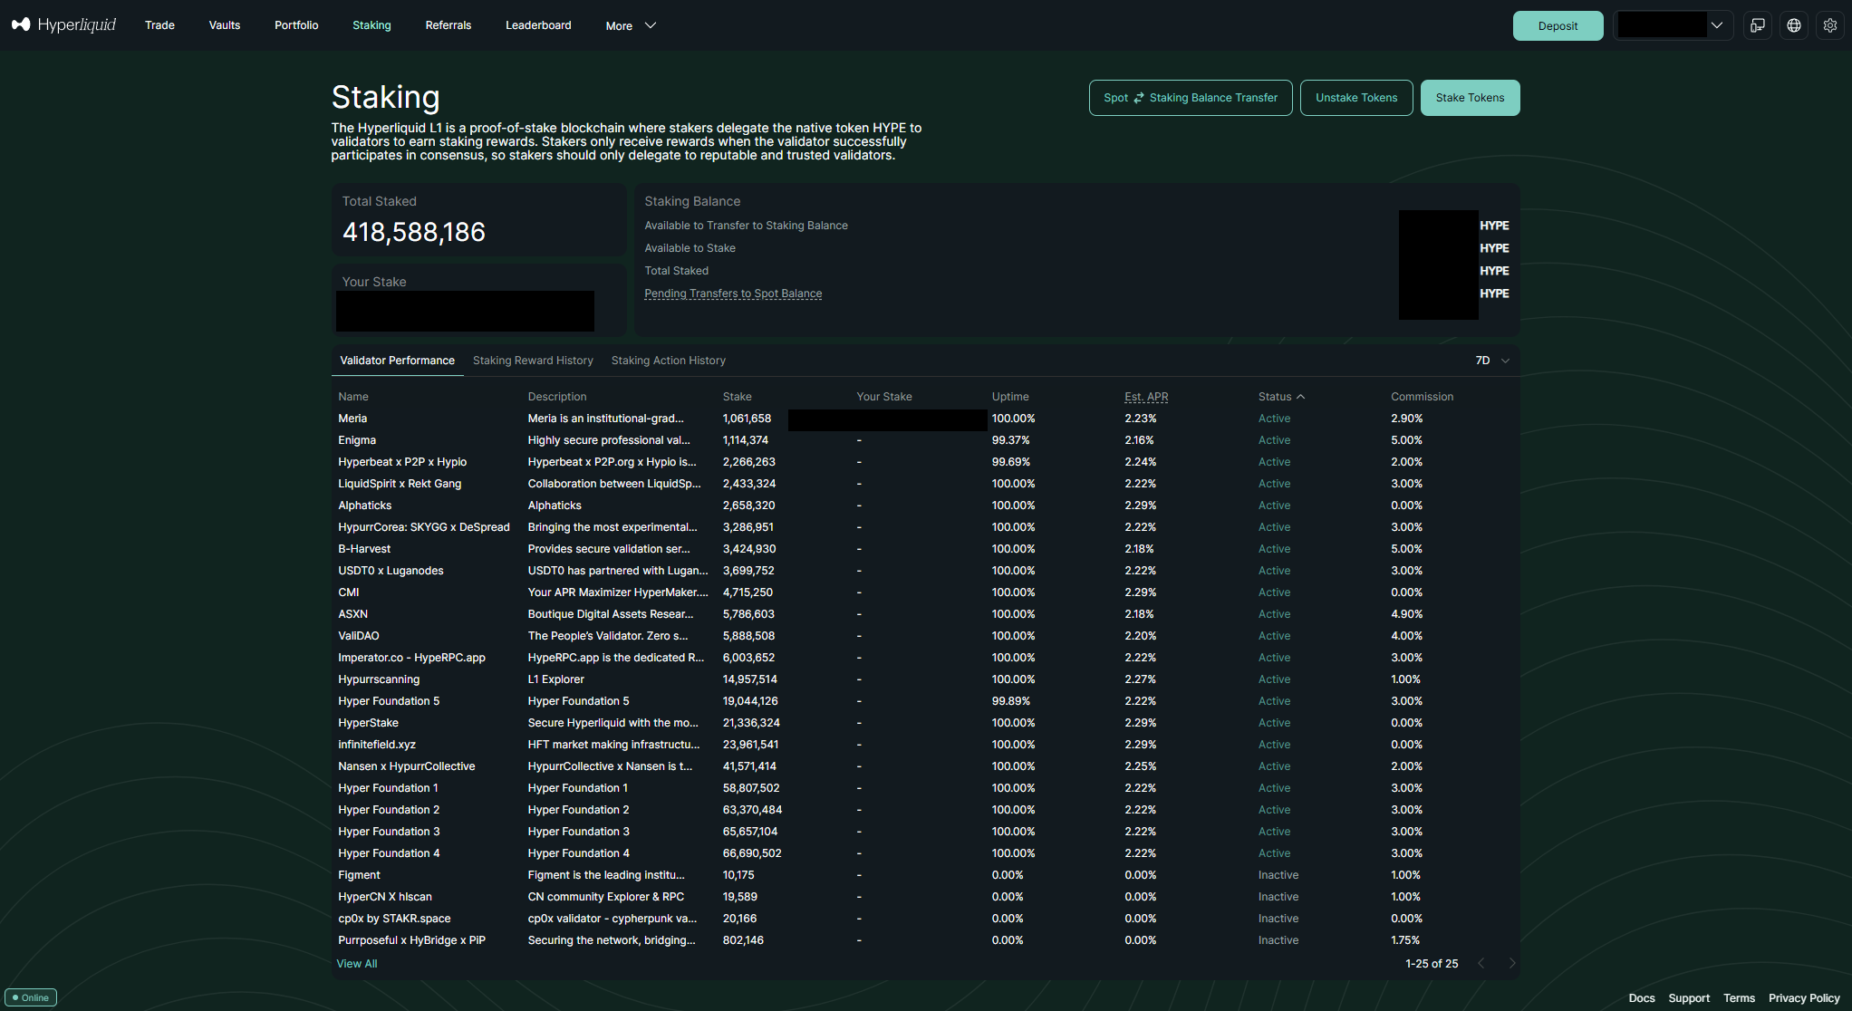Select the Enigma validator row
This screenshot has height=1011, width=1852.
tap(924, 440)
